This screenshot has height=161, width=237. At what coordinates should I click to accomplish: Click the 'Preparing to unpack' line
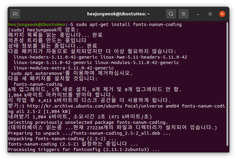pyautogui.click(x=89, y=133)
